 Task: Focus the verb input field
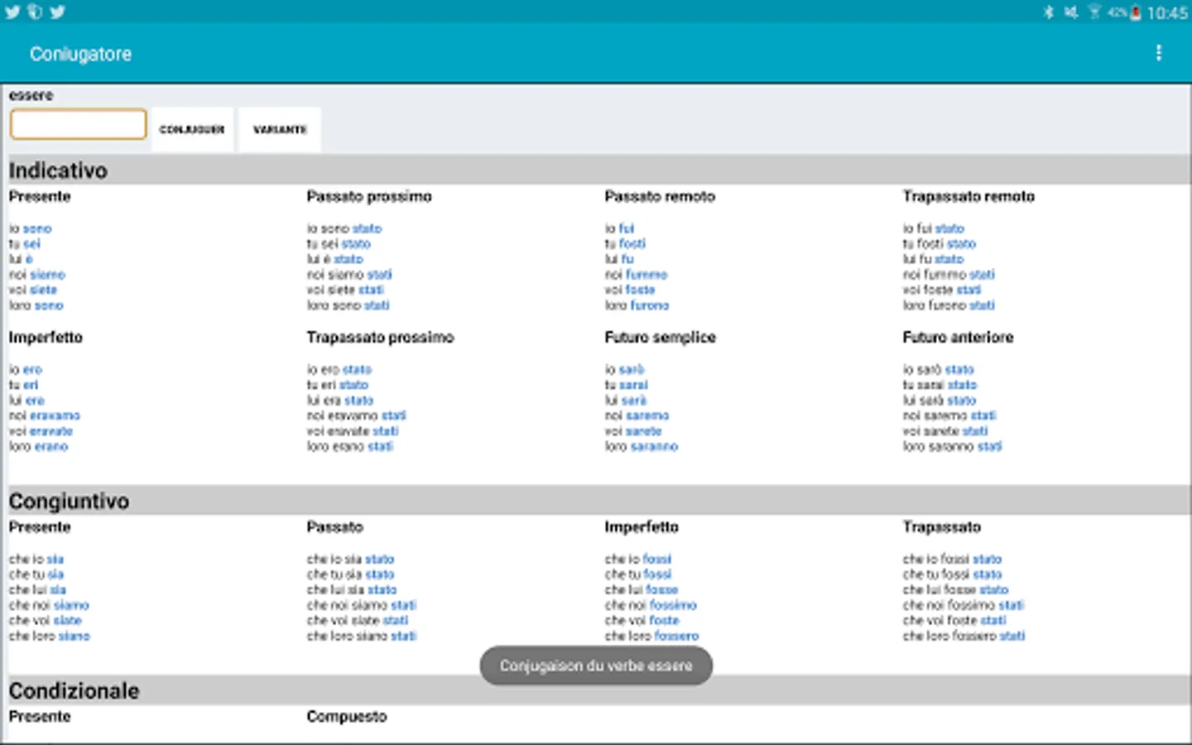tap(79, 124)
